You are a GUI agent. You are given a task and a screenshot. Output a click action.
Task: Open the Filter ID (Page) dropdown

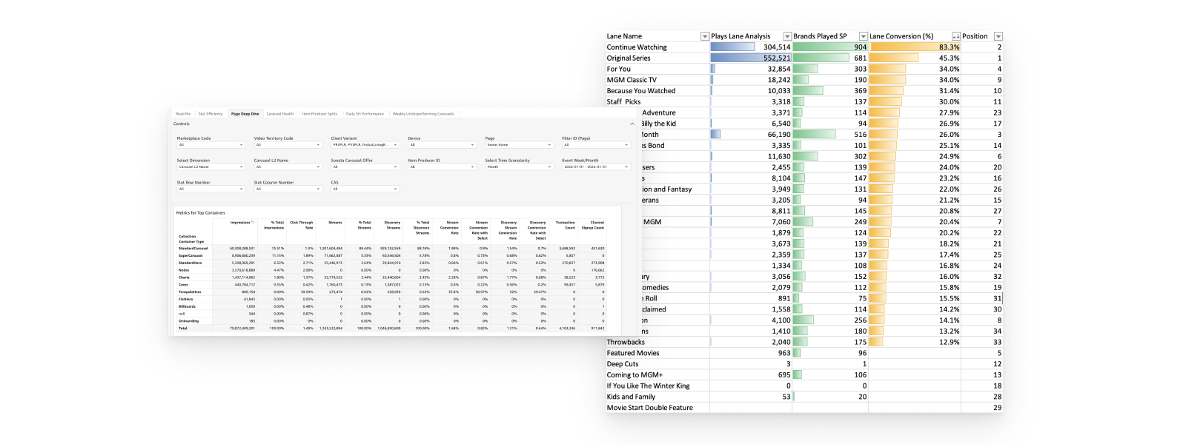596,145
